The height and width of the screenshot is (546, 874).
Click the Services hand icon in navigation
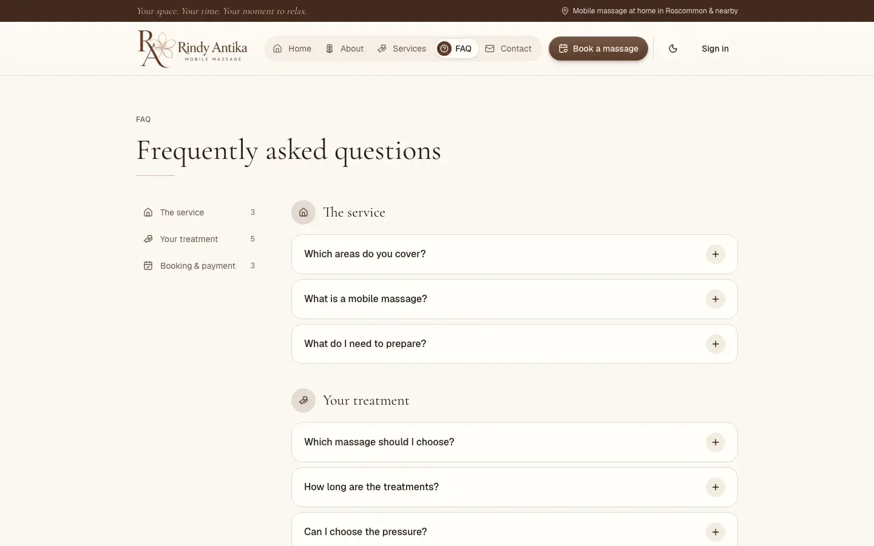pos(382,49)
